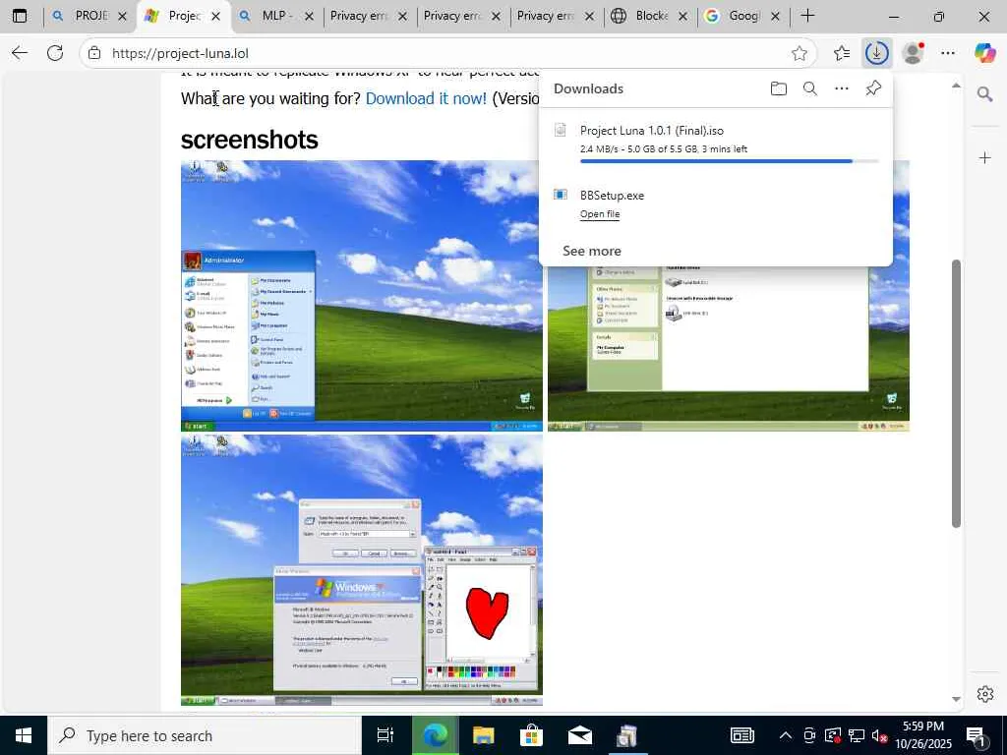This screenshot has height=755, width=1007.
Task: Open the browser profile avatar
Action: [913, 53]
